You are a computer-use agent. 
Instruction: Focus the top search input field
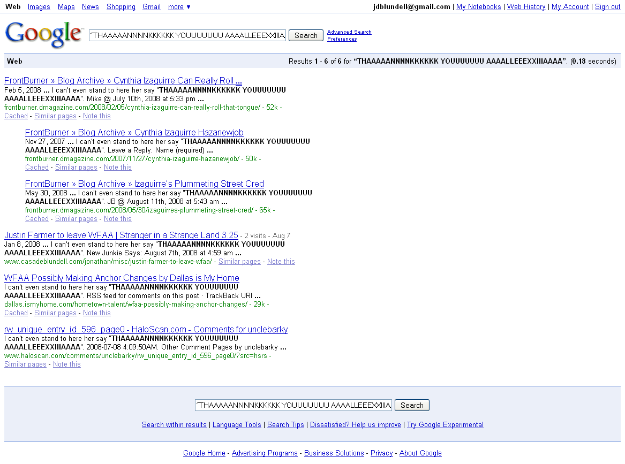(x=187, y=35)
